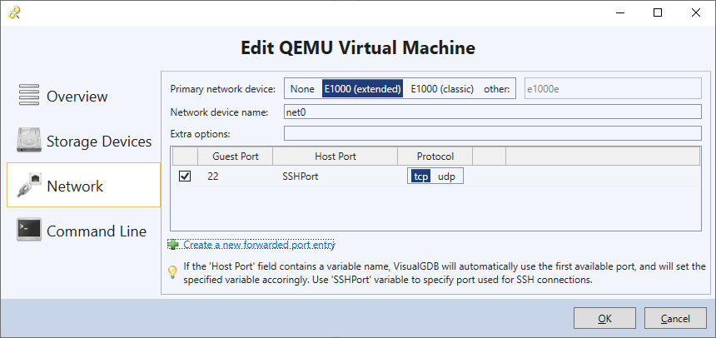This screenshot has width=716, height=338.
Task: Select udp protocol for port 22
Action: pos(446,176)
